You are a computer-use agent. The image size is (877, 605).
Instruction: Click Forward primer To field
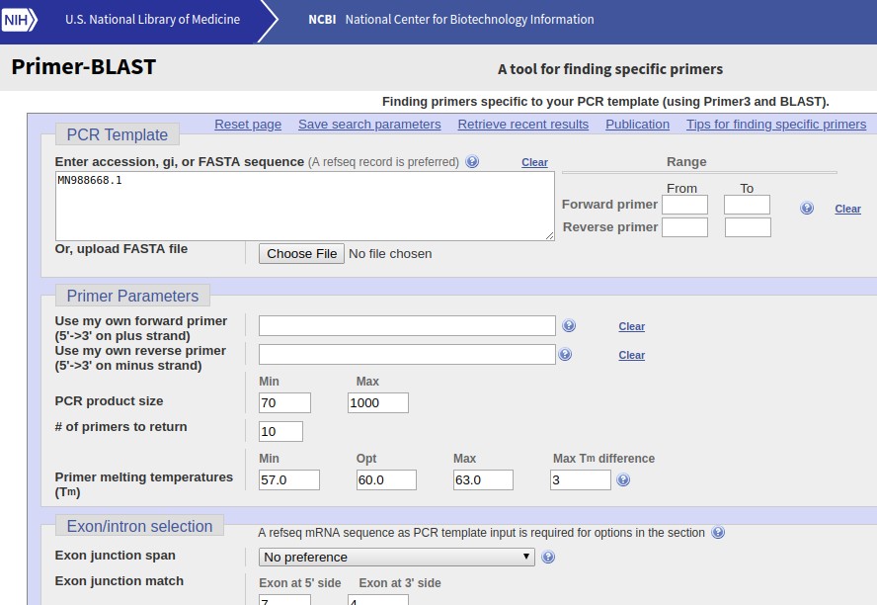[x=747, y=205]
